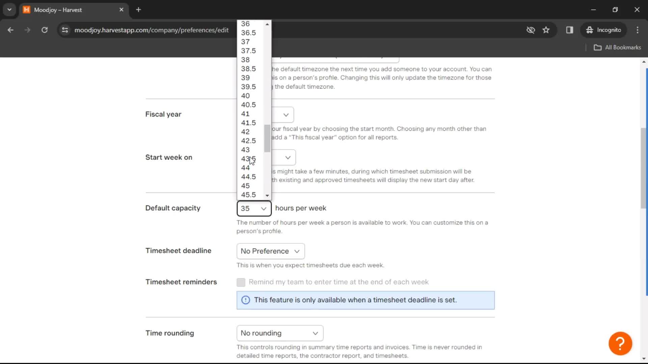Select value 44 from capacity list
Image resolution: width=648 pixels, height=364 pixels.
pos(245,168)
